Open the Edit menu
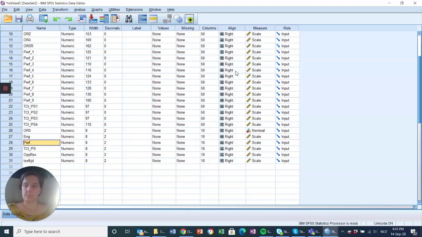This screenshot has height=237, width=422. 16,10
